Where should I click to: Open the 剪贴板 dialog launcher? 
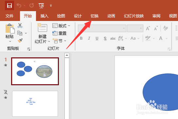tap(29, 49)
